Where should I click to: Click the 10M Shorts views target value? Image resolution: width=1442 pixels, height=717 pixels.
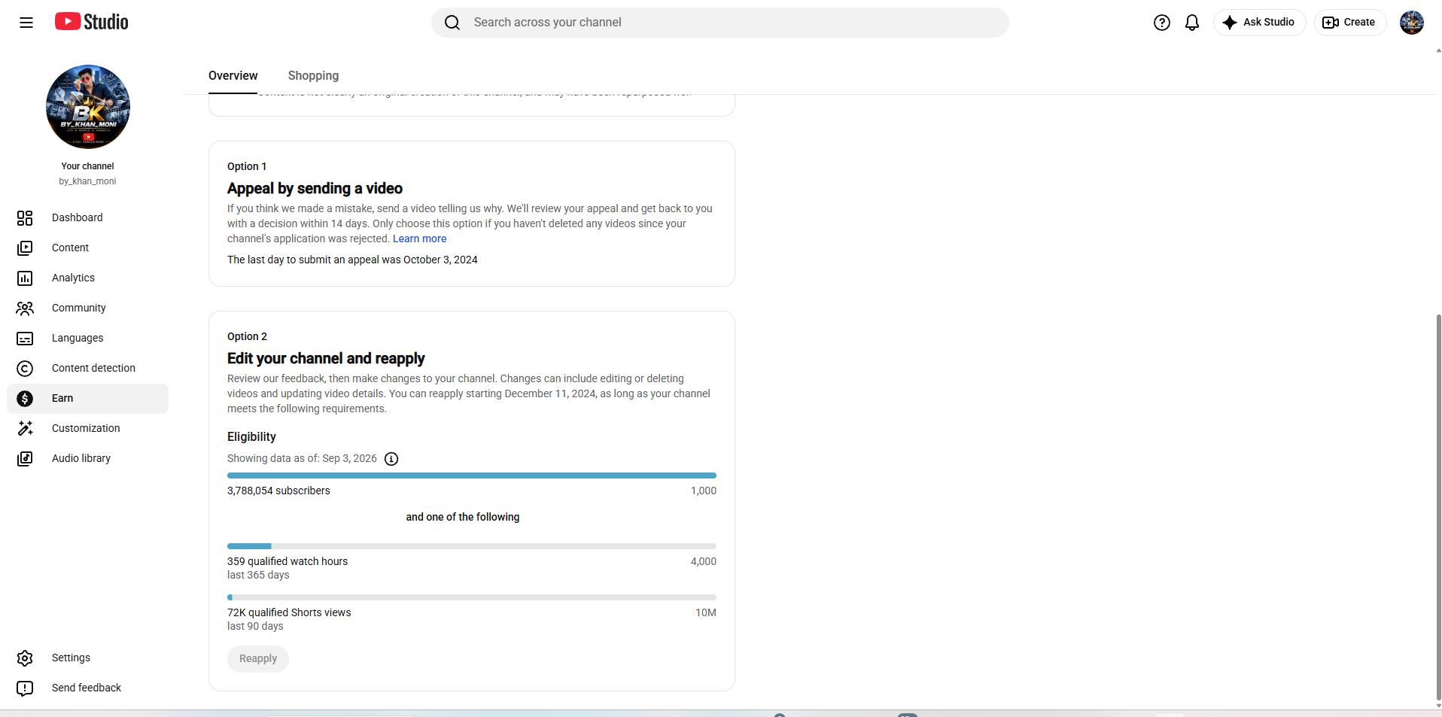tap(706, 612)
